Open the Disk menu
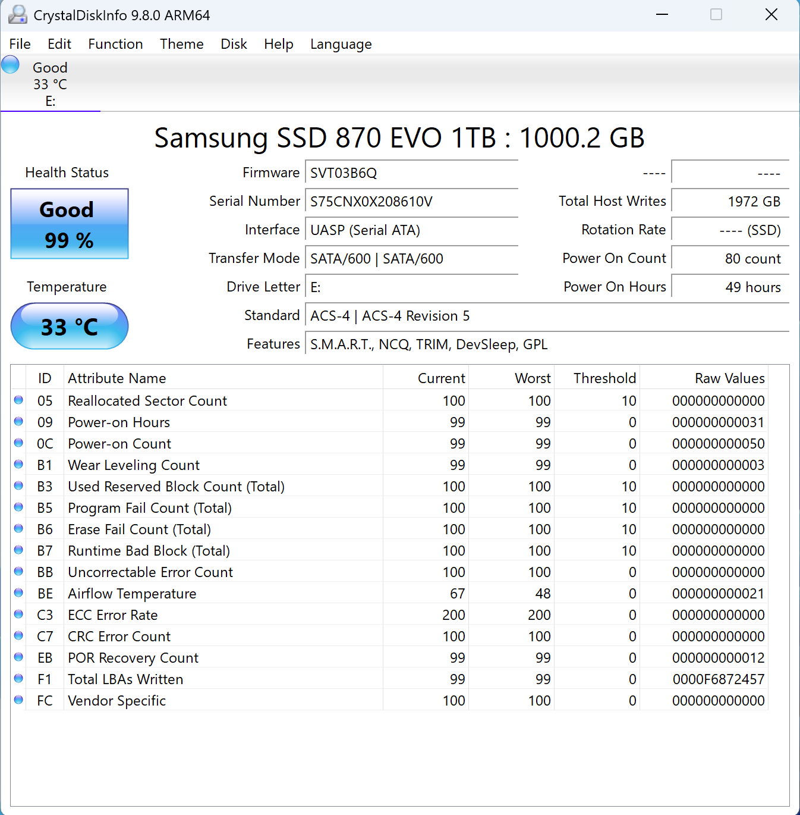 (x=234, y=44)
